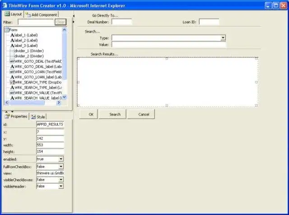Click the label_1 label icon
The height and width of the screenshot is (215, 289).
(x=12, y=35)
